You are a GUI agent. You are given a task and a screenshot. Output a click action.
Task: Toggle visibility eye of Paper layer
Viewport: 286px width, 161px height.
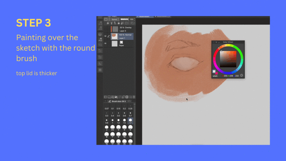(105, 44)
